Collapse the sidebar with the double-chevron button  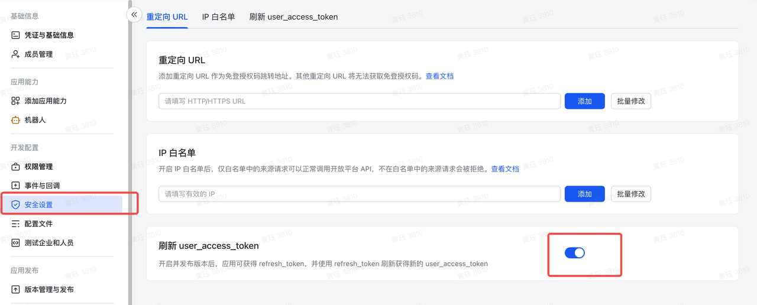pos(134,15)
